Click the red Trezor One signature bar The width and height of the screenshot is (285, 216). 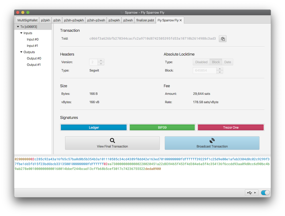point(231,127)
